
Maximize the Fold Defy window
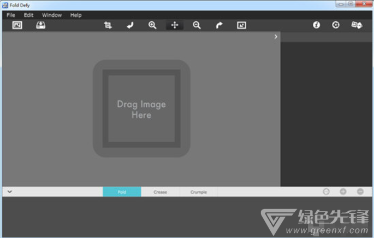[351, 4]
